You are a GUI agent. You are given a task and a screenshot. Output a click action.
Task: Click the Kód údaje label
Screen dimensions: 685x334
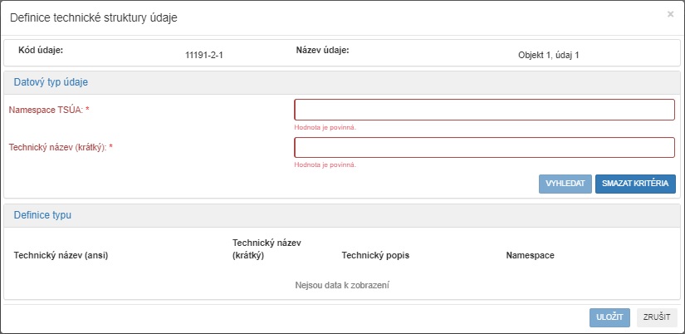(x=41, y=50)
